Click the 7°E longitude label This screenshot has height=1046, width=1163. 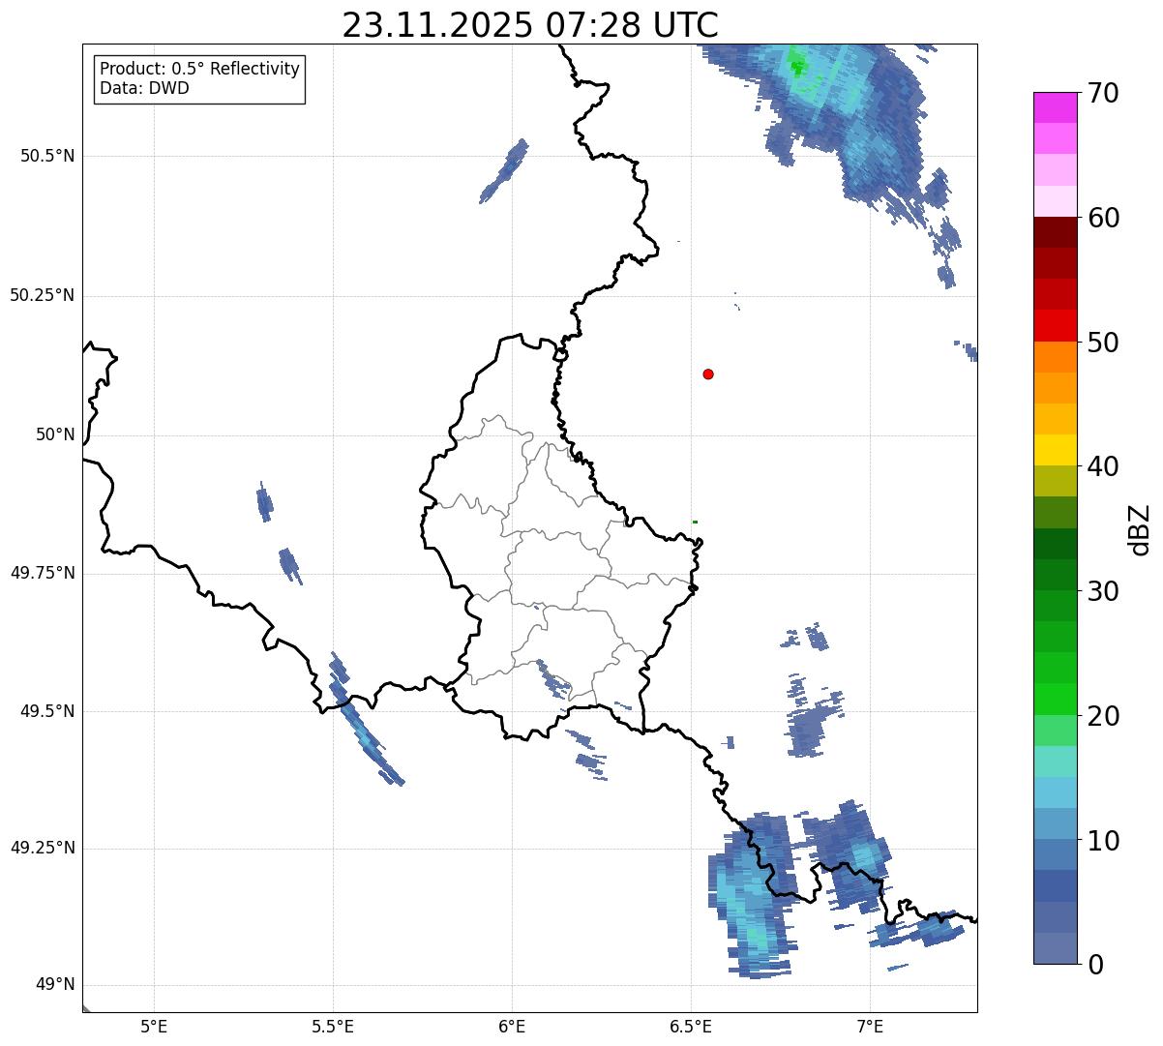[870, 1027]
